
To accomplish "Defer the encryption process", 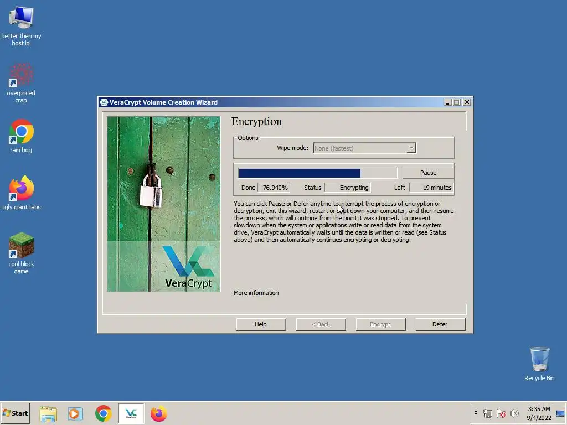I will click(x=440, y=324).
